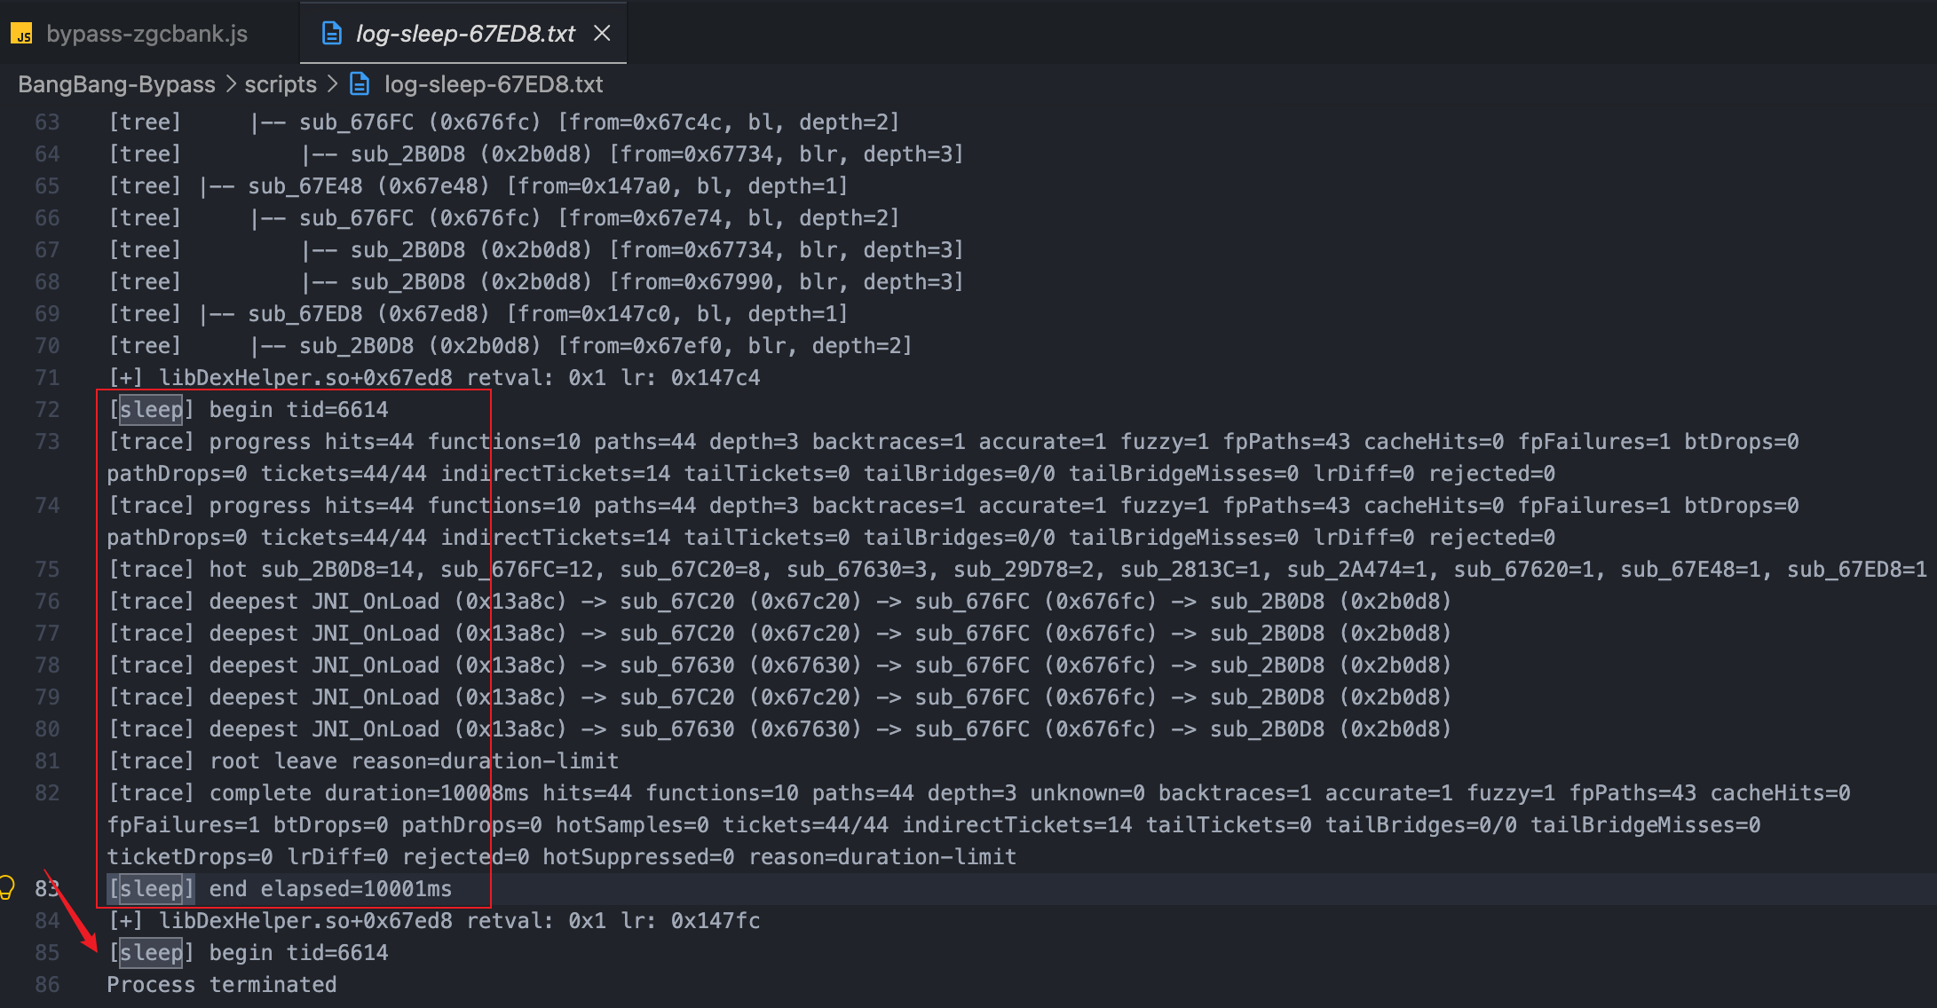The height and width of the screenshot is (1008, 1937).
Task: Click the JS file icon on bypass-zgcbank.js tab
Action: [22, 35]
